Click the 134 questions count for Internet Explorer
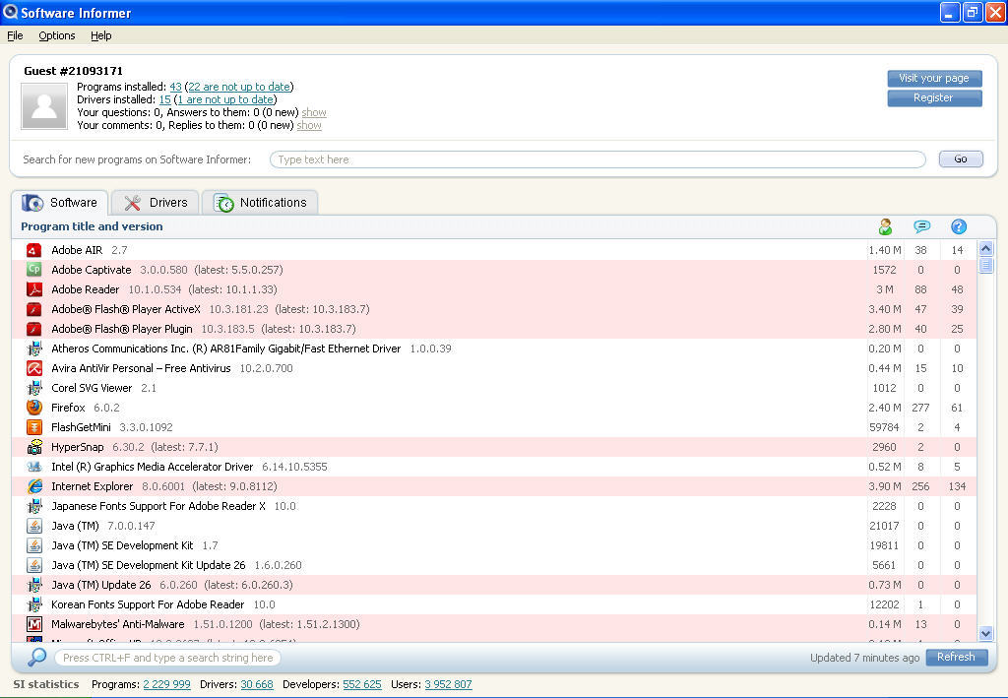 (x=957, y=486)
